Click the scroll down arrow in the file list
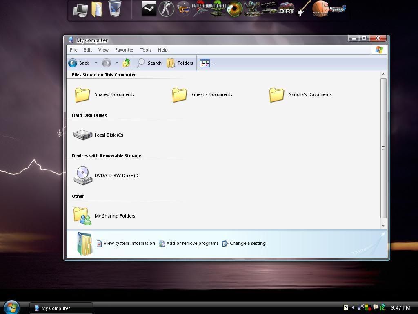This screenshot has height=314, width=418. point(383,225)
